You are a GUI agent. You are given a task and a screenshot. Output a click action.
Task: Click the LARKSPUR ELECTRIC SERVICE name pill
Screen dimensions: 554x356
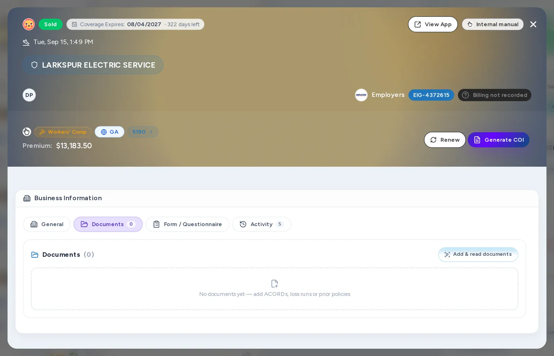[93, 65]
